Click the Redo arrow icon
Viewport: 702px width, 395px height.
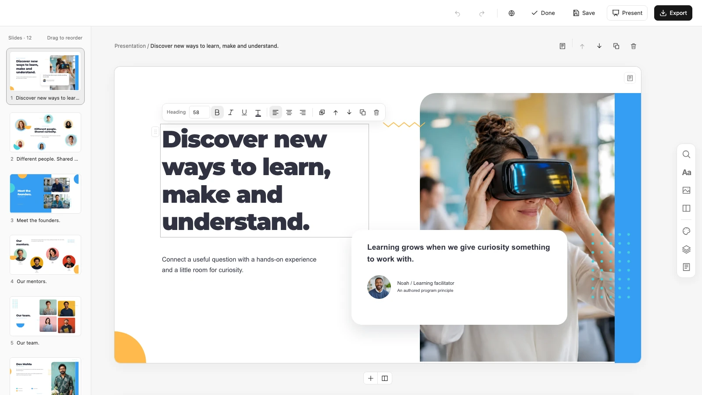click(482, 13)
